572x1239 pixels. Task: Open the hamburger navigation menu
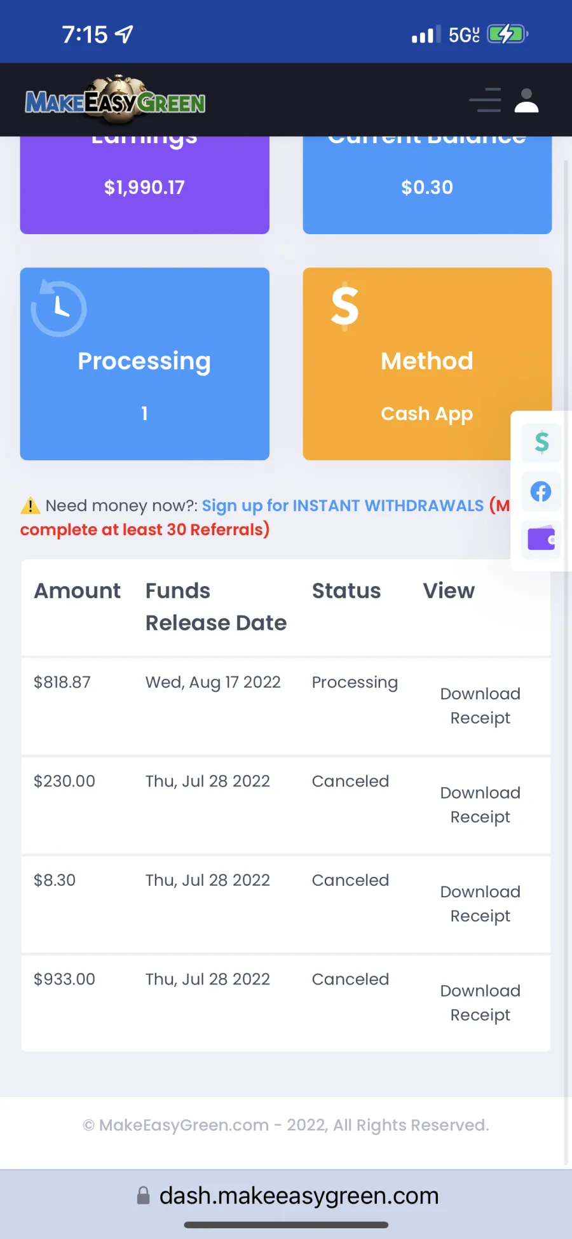coord(485,100)
